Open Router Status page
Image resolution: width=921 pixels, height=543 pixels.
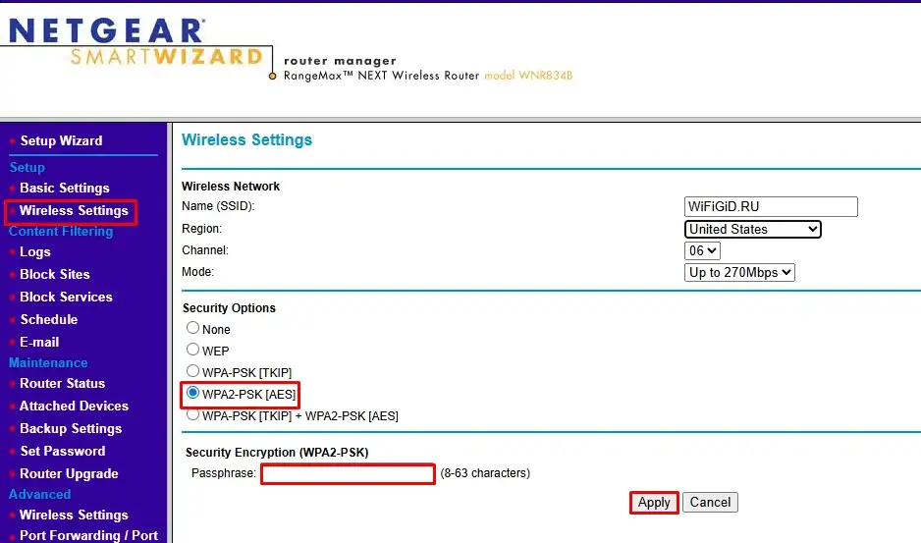pyautogui.click(x=63, y=383)
